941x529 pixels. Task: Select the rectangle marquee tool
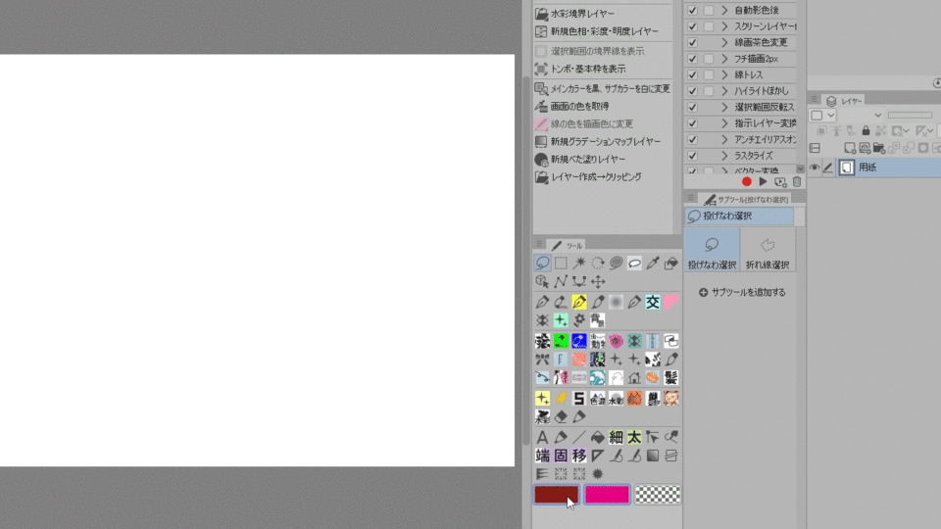coord(561,263)
